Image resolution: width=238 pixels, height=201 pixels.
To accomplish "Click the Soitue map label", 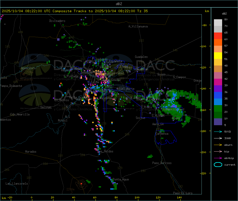I will pyautogui.click(x=140, y=118).
